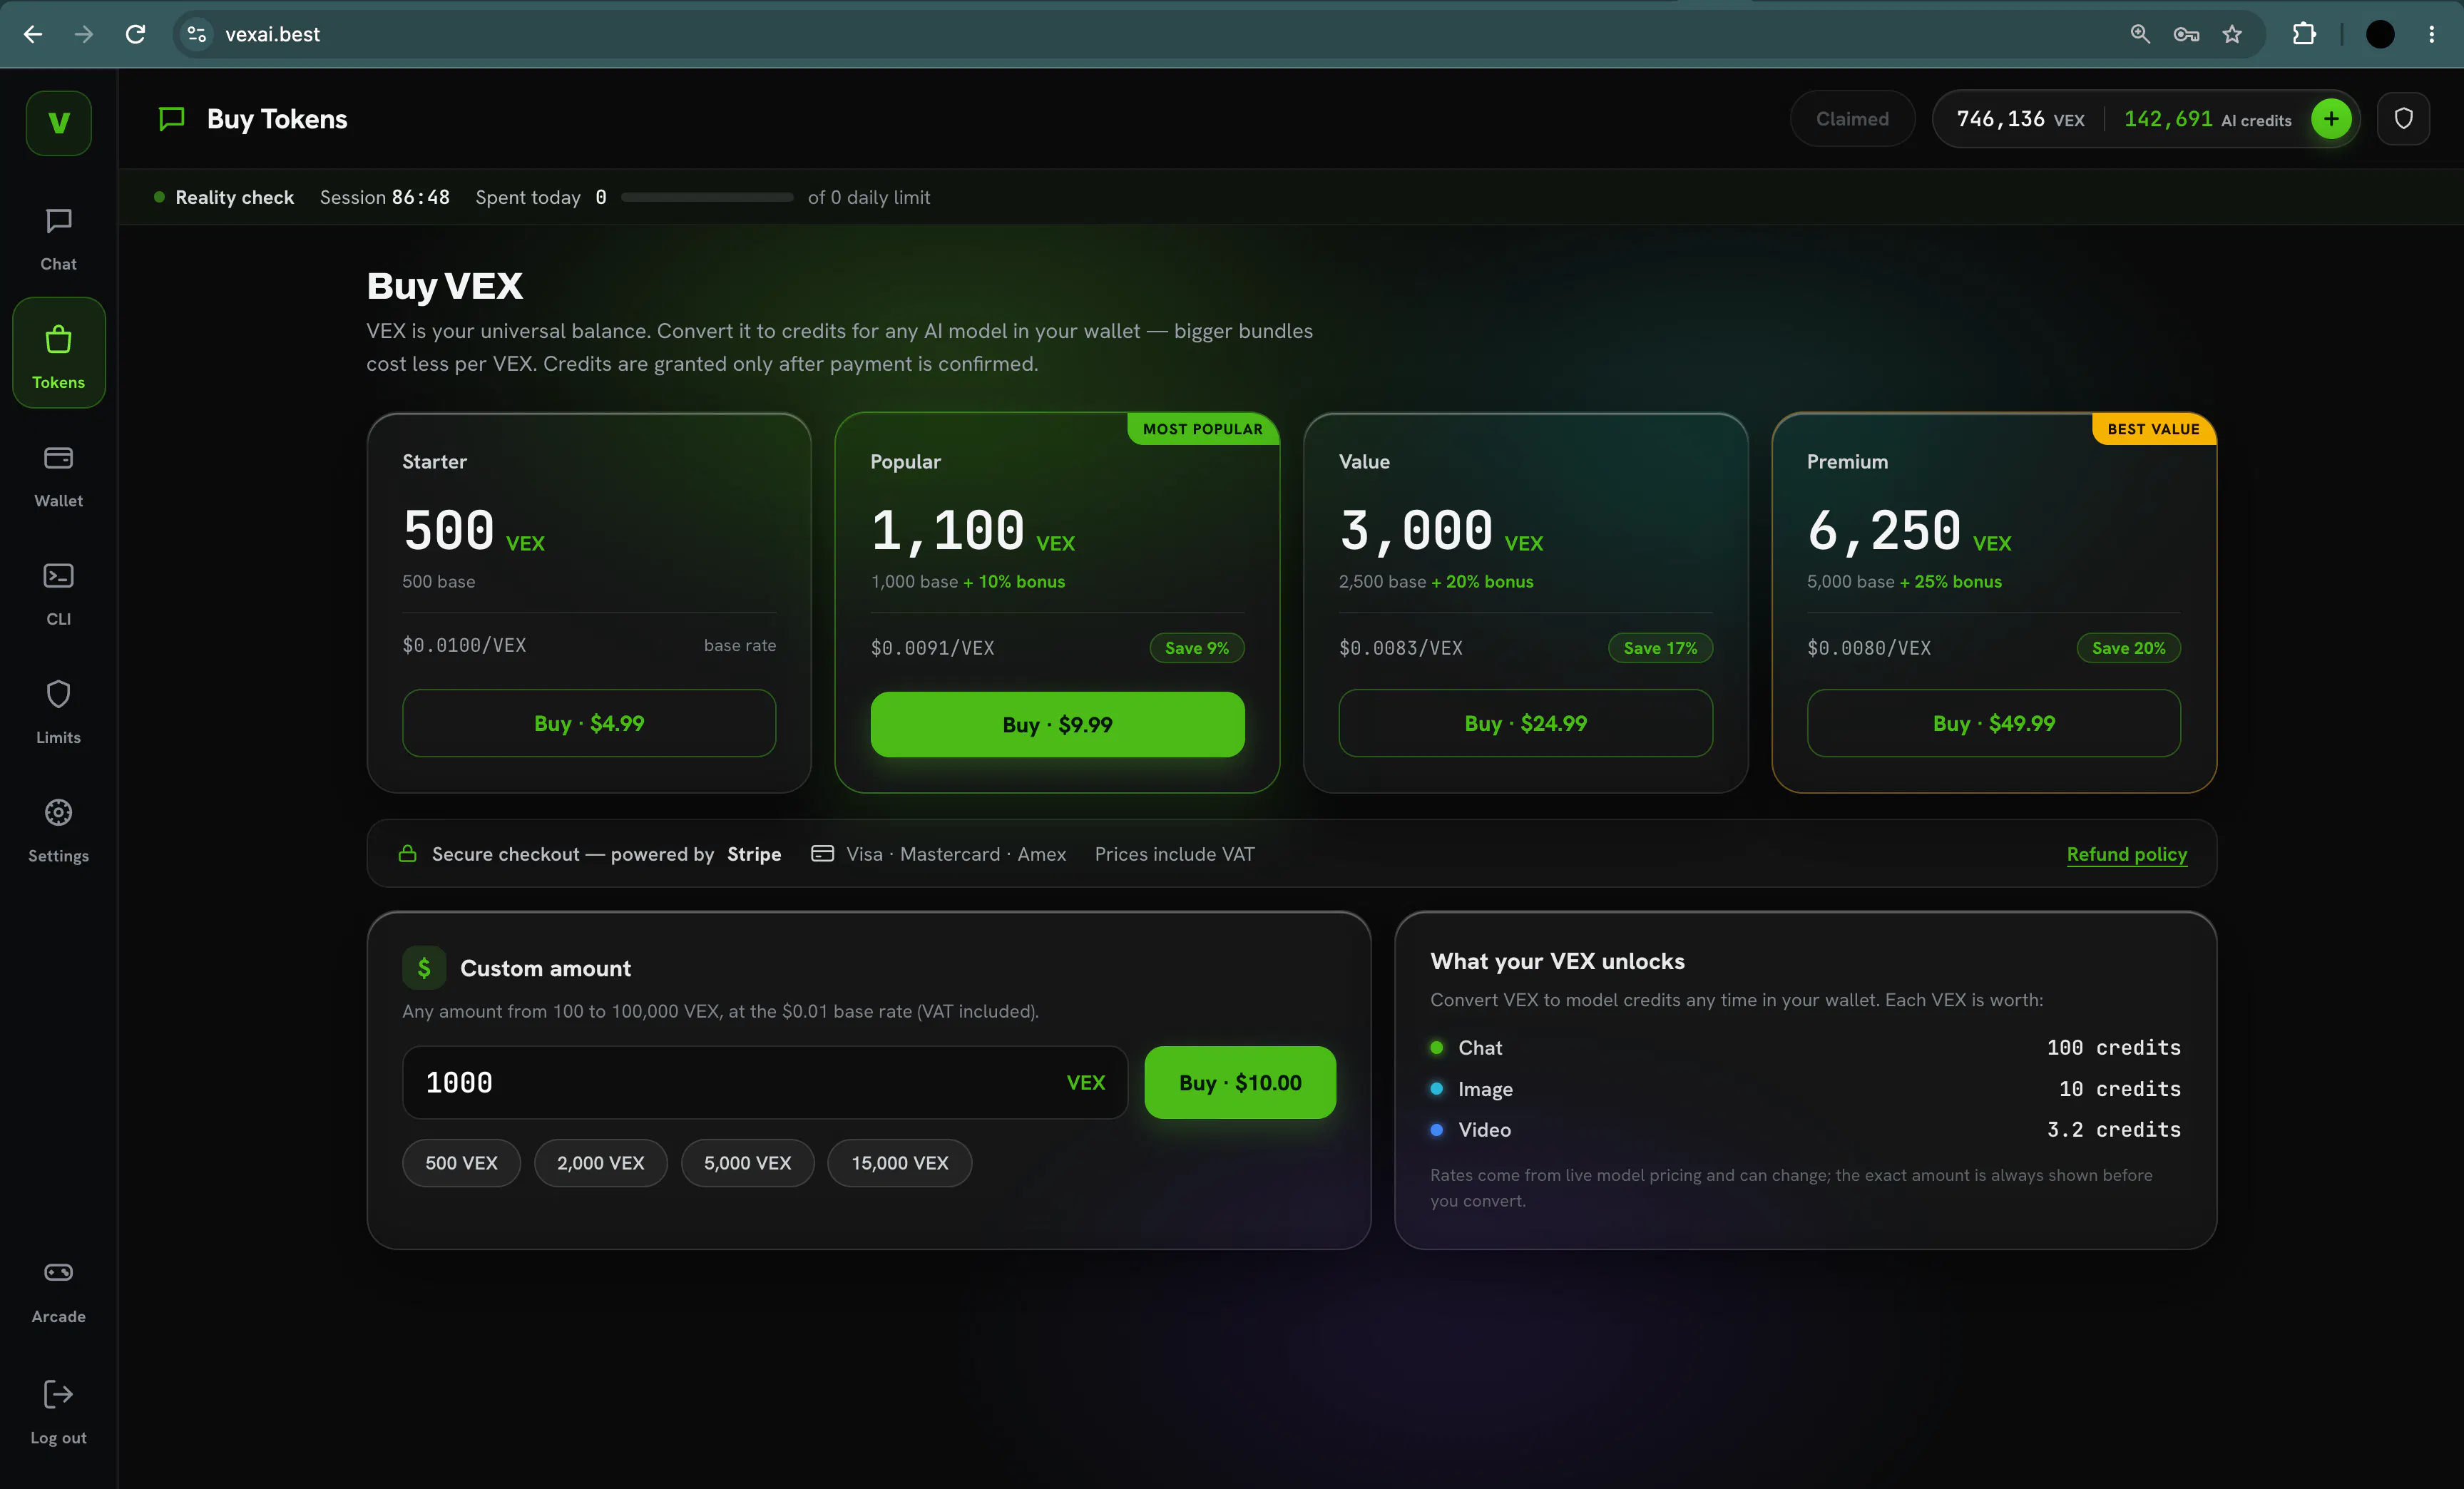Bookmark the page with the star icon

click(2232, 34)
